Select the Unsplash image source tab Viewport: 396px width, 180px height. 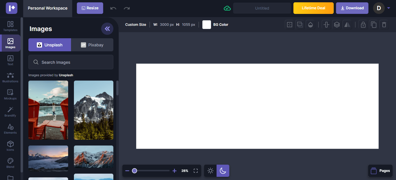tap(50, 45)
